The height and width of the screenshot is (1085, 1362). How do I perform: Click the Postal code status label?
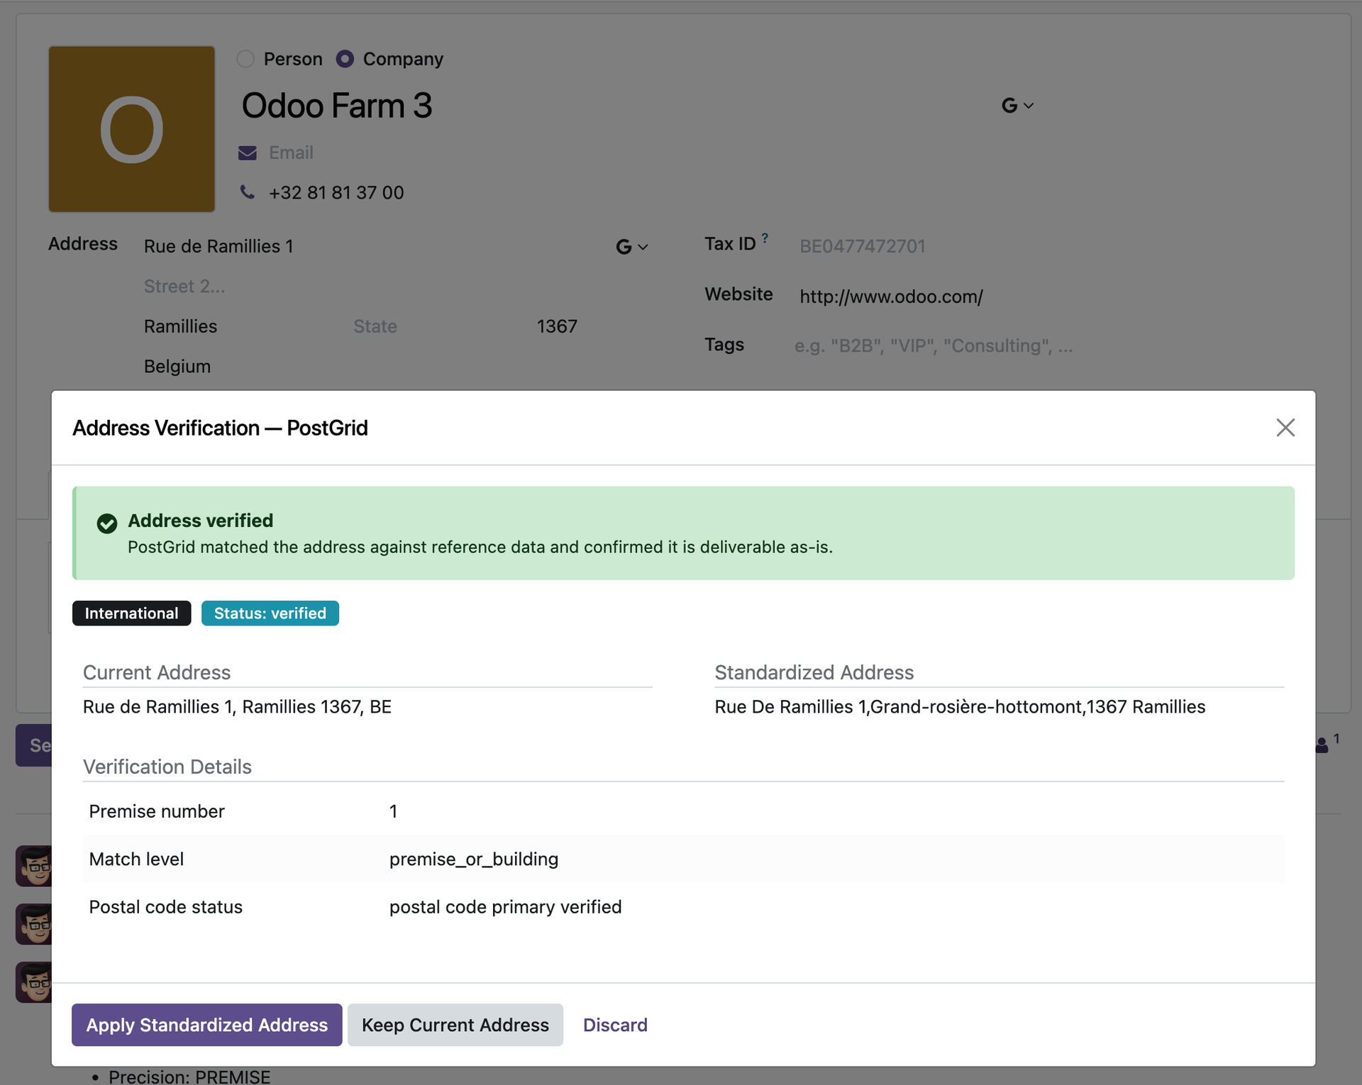click(x=166, y=907)
